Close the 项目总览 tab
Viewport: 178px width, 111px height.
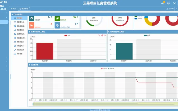pos(29,7)
